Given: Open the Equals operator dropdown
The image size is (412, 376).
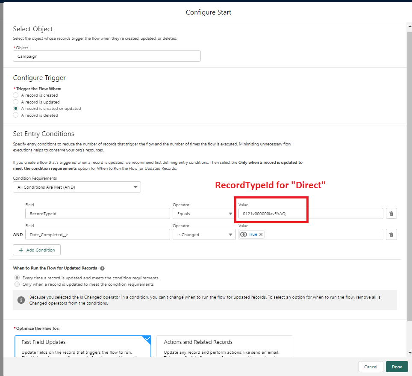Looking at the screenshot, I should pos(204,213).
